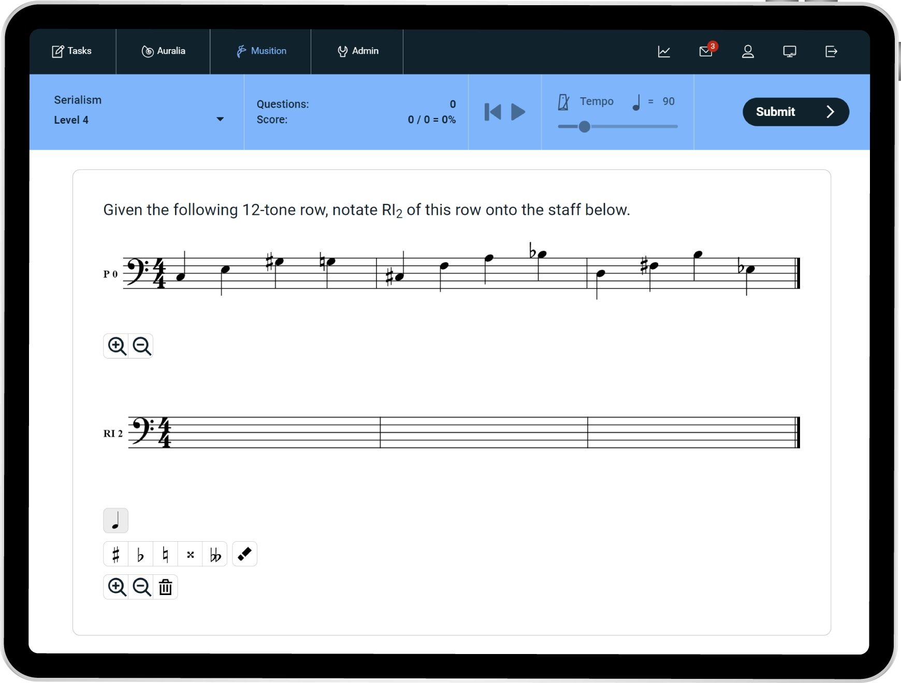The image size is (901, 683).
Task: Open the Auralia tab
Action: click(x=163, y=51)
